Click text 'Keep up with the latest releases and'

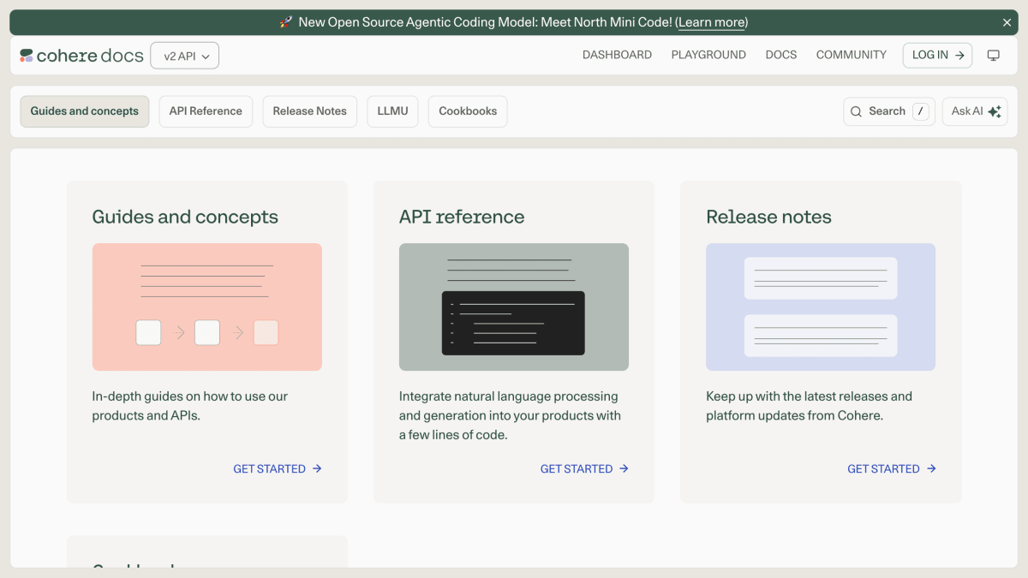[809, 396]
